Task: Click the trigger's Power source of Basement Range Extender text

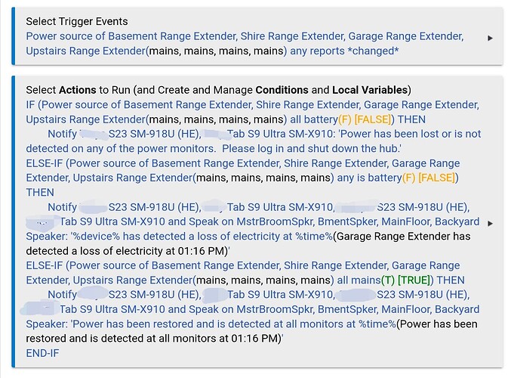Action: click(131, 36)
